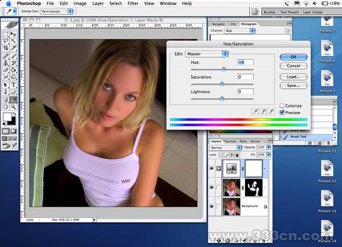Click OK in Hue/Saturation dialog

294,57
